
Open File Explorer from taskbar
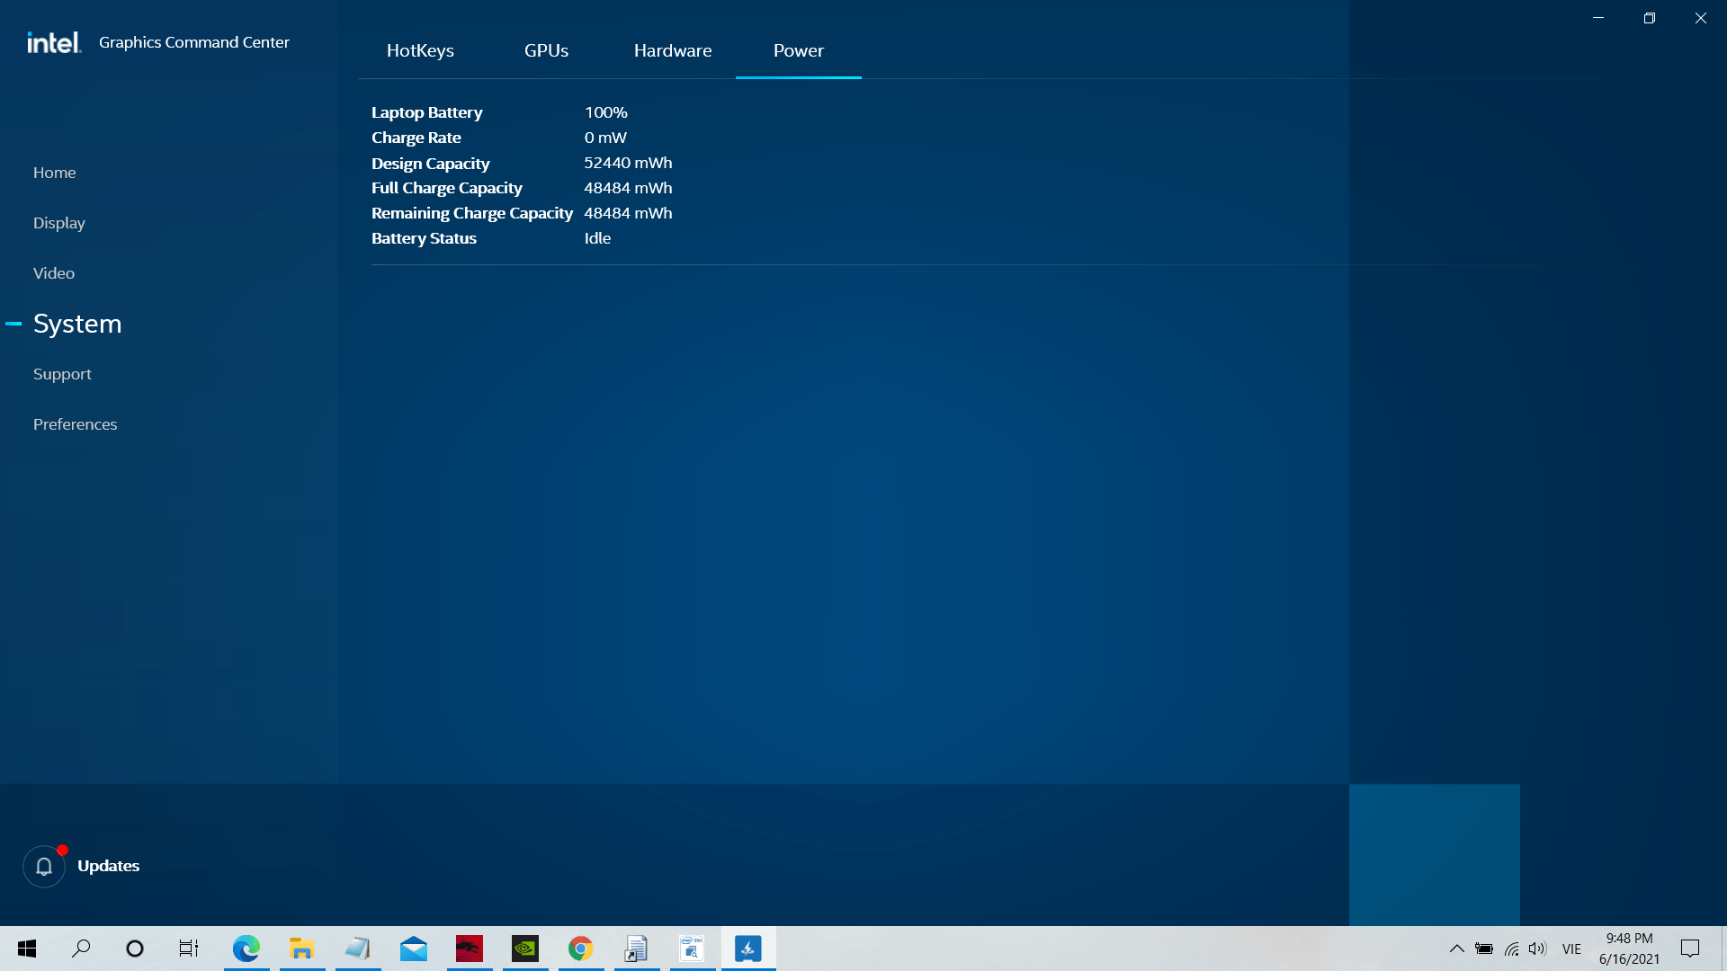(301, 949)
